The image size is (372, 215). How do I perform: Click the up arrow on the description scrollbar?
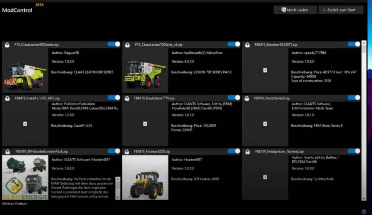[x=118, y=179]
